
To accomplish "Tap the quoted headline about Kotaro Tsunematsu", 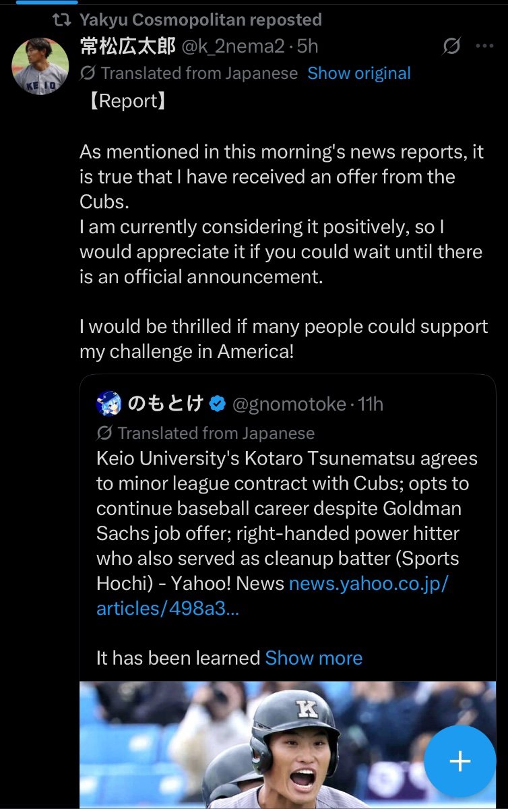I will point(287,520).
